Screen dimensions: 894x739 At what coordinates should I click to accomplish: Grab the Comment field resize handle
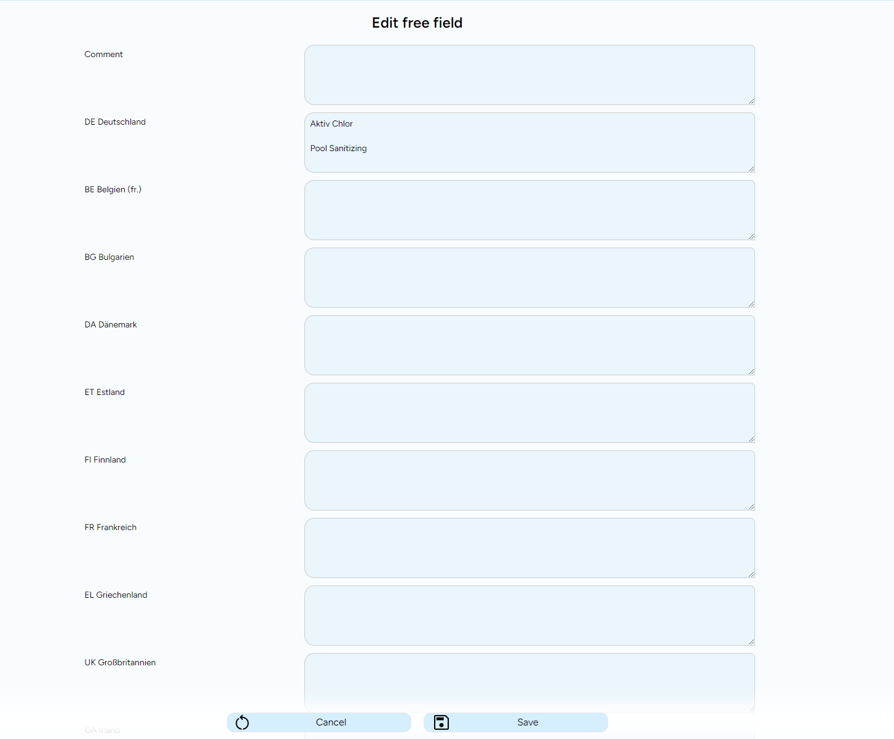751,101
